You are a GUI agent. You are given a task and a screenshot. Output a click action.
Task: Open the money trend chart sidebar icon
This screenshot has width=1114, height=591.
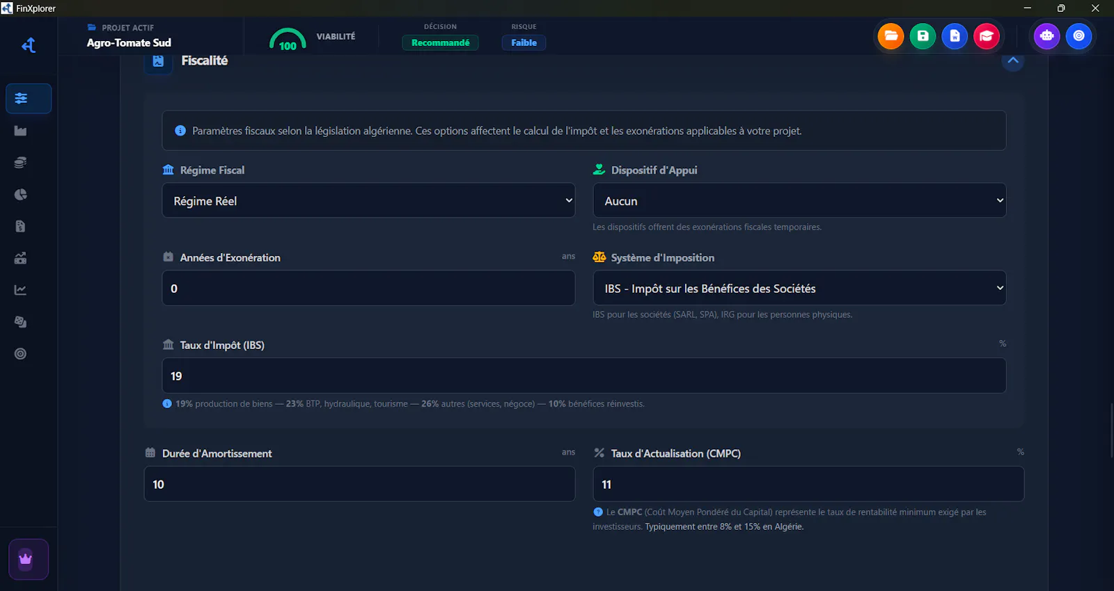[21, 258]
